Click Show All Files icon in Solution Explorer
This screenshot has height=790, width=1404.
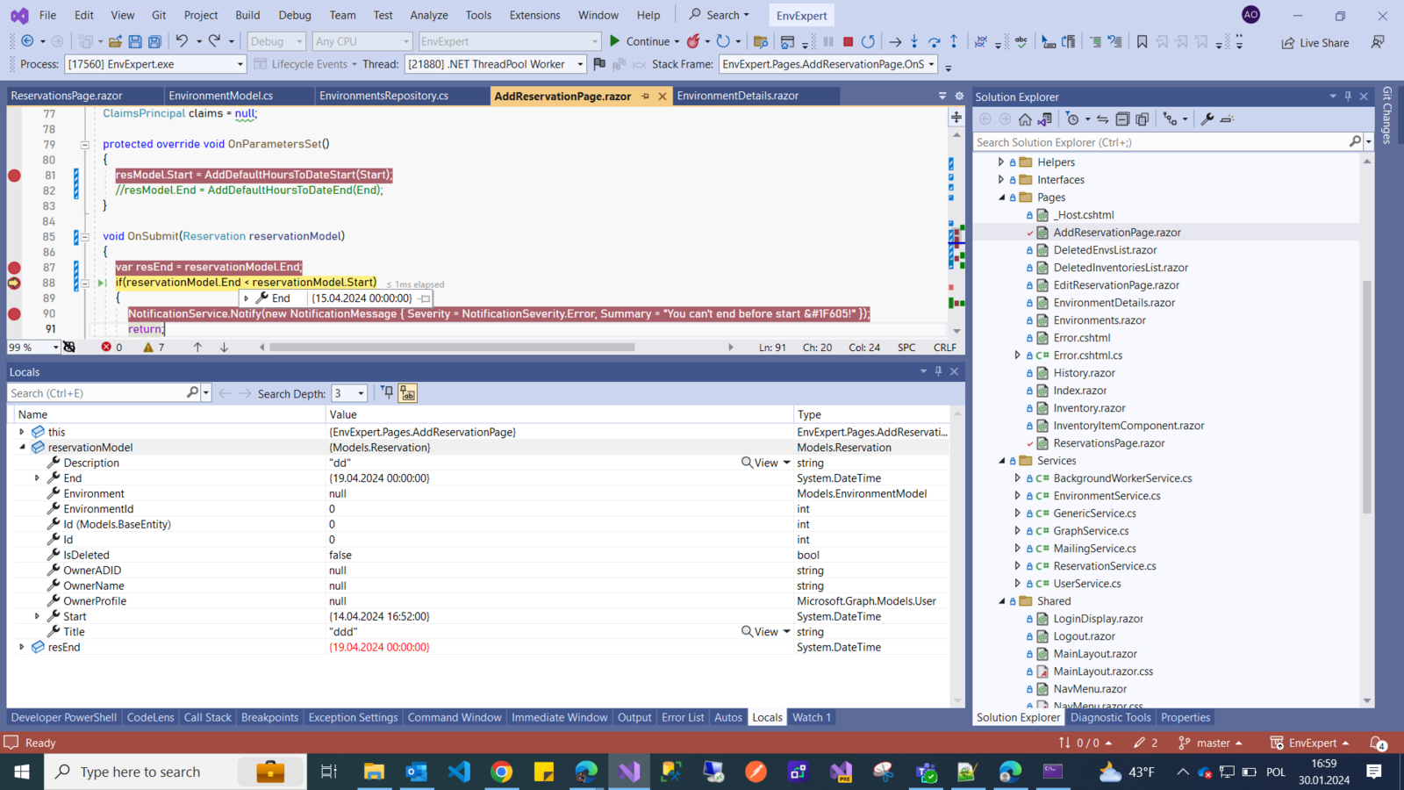1142,119
